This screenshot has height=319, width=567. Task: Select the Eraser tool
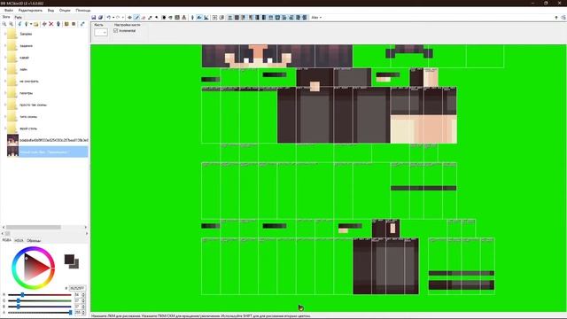[144, 18]
